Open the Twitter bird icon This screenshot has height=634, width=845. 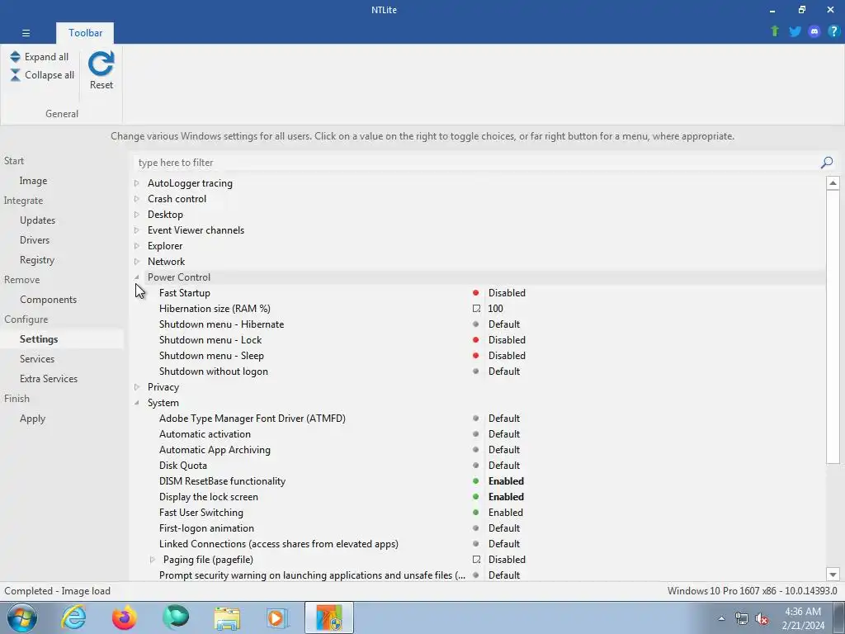(795, 31)
